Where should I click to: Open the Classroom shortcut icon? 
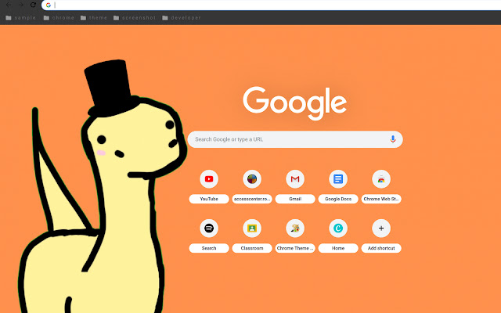pos(252,228)
